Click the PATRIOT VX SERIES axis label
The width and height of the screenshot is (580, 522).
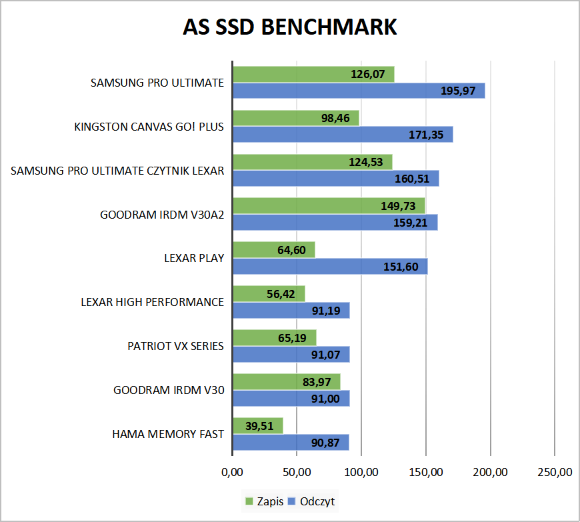click(175, 347)
